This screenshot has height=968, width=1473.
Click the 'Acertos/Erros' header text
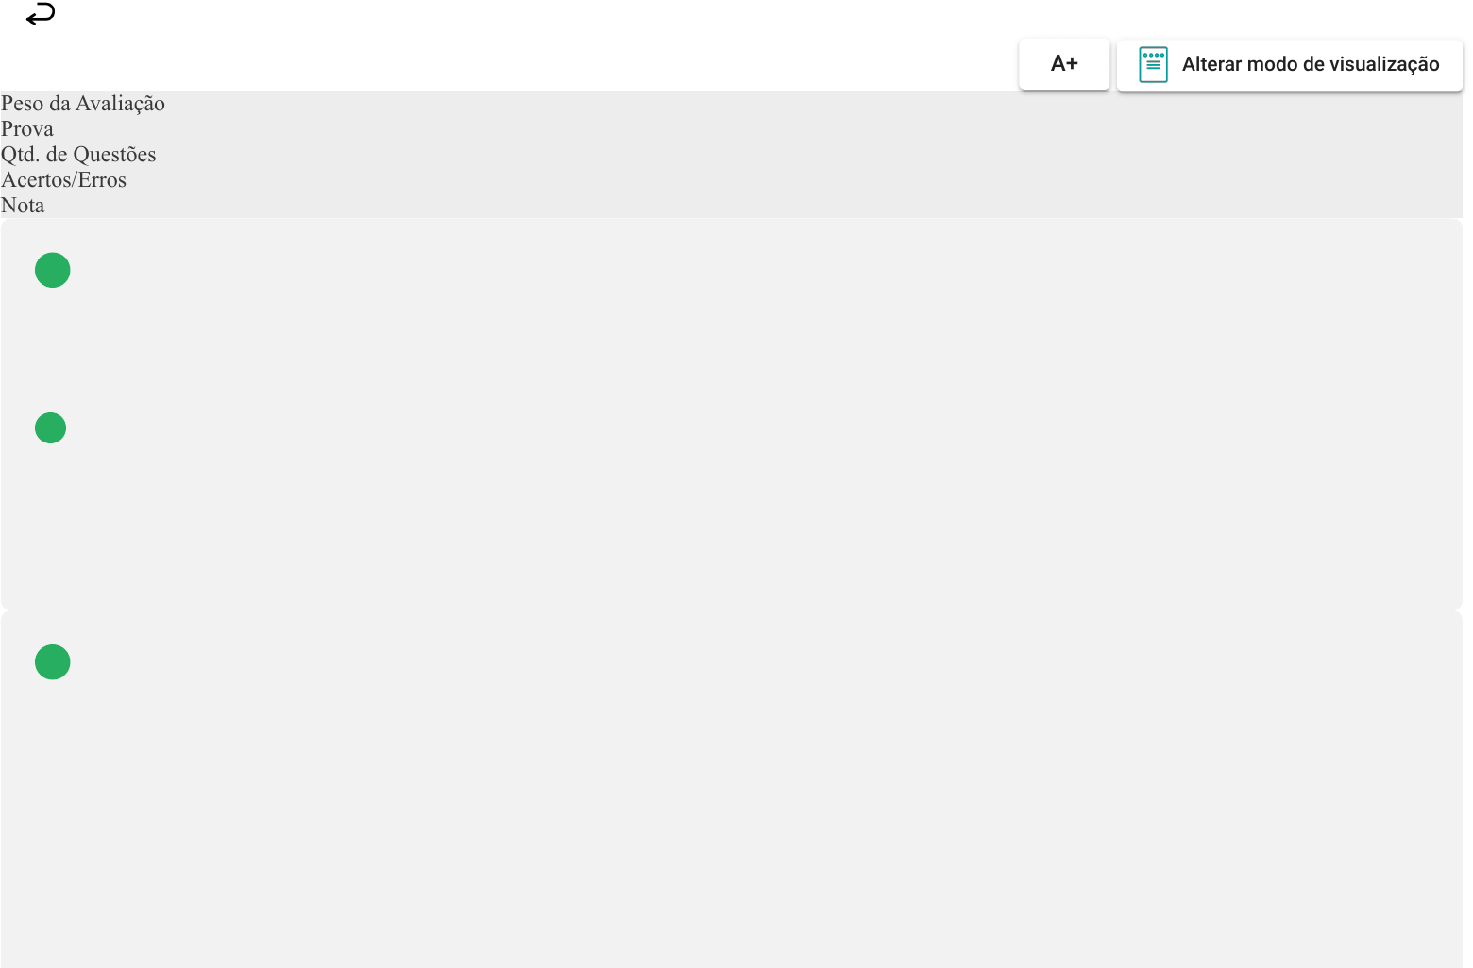[63, 180]
